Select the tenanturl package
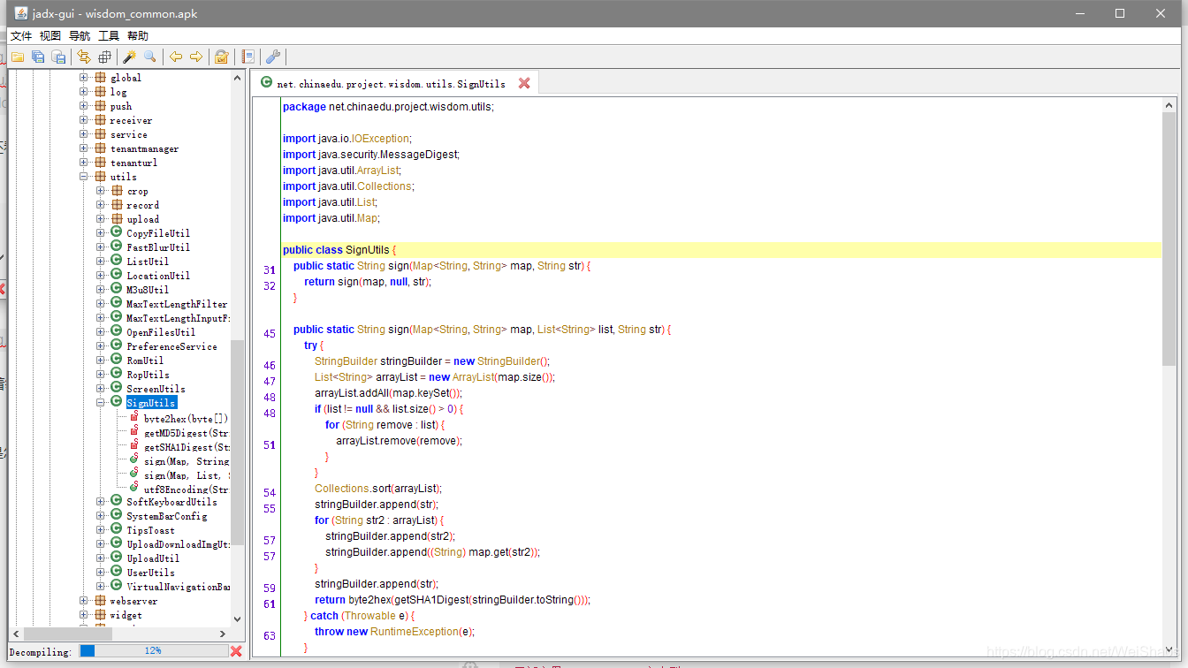The width and height of the screenshot is (1188, 668). point(133,163)
